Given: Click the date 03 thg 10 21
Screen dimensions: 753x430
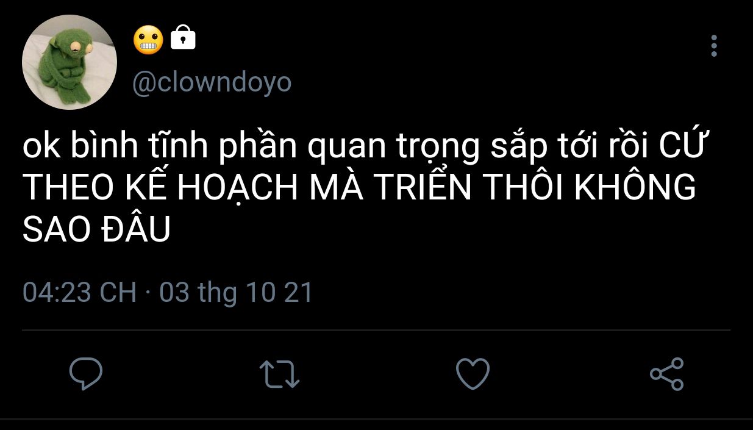Looking at the screenshot, I should (236, 293).
